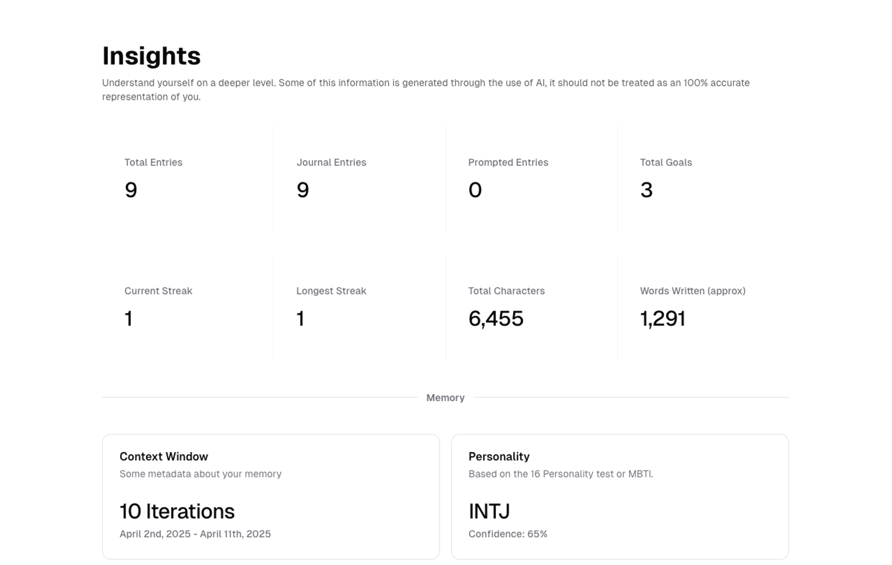Screen dimensions: 892x565
Task: Select the April 2025 date range text
Action: click(195, 534)
